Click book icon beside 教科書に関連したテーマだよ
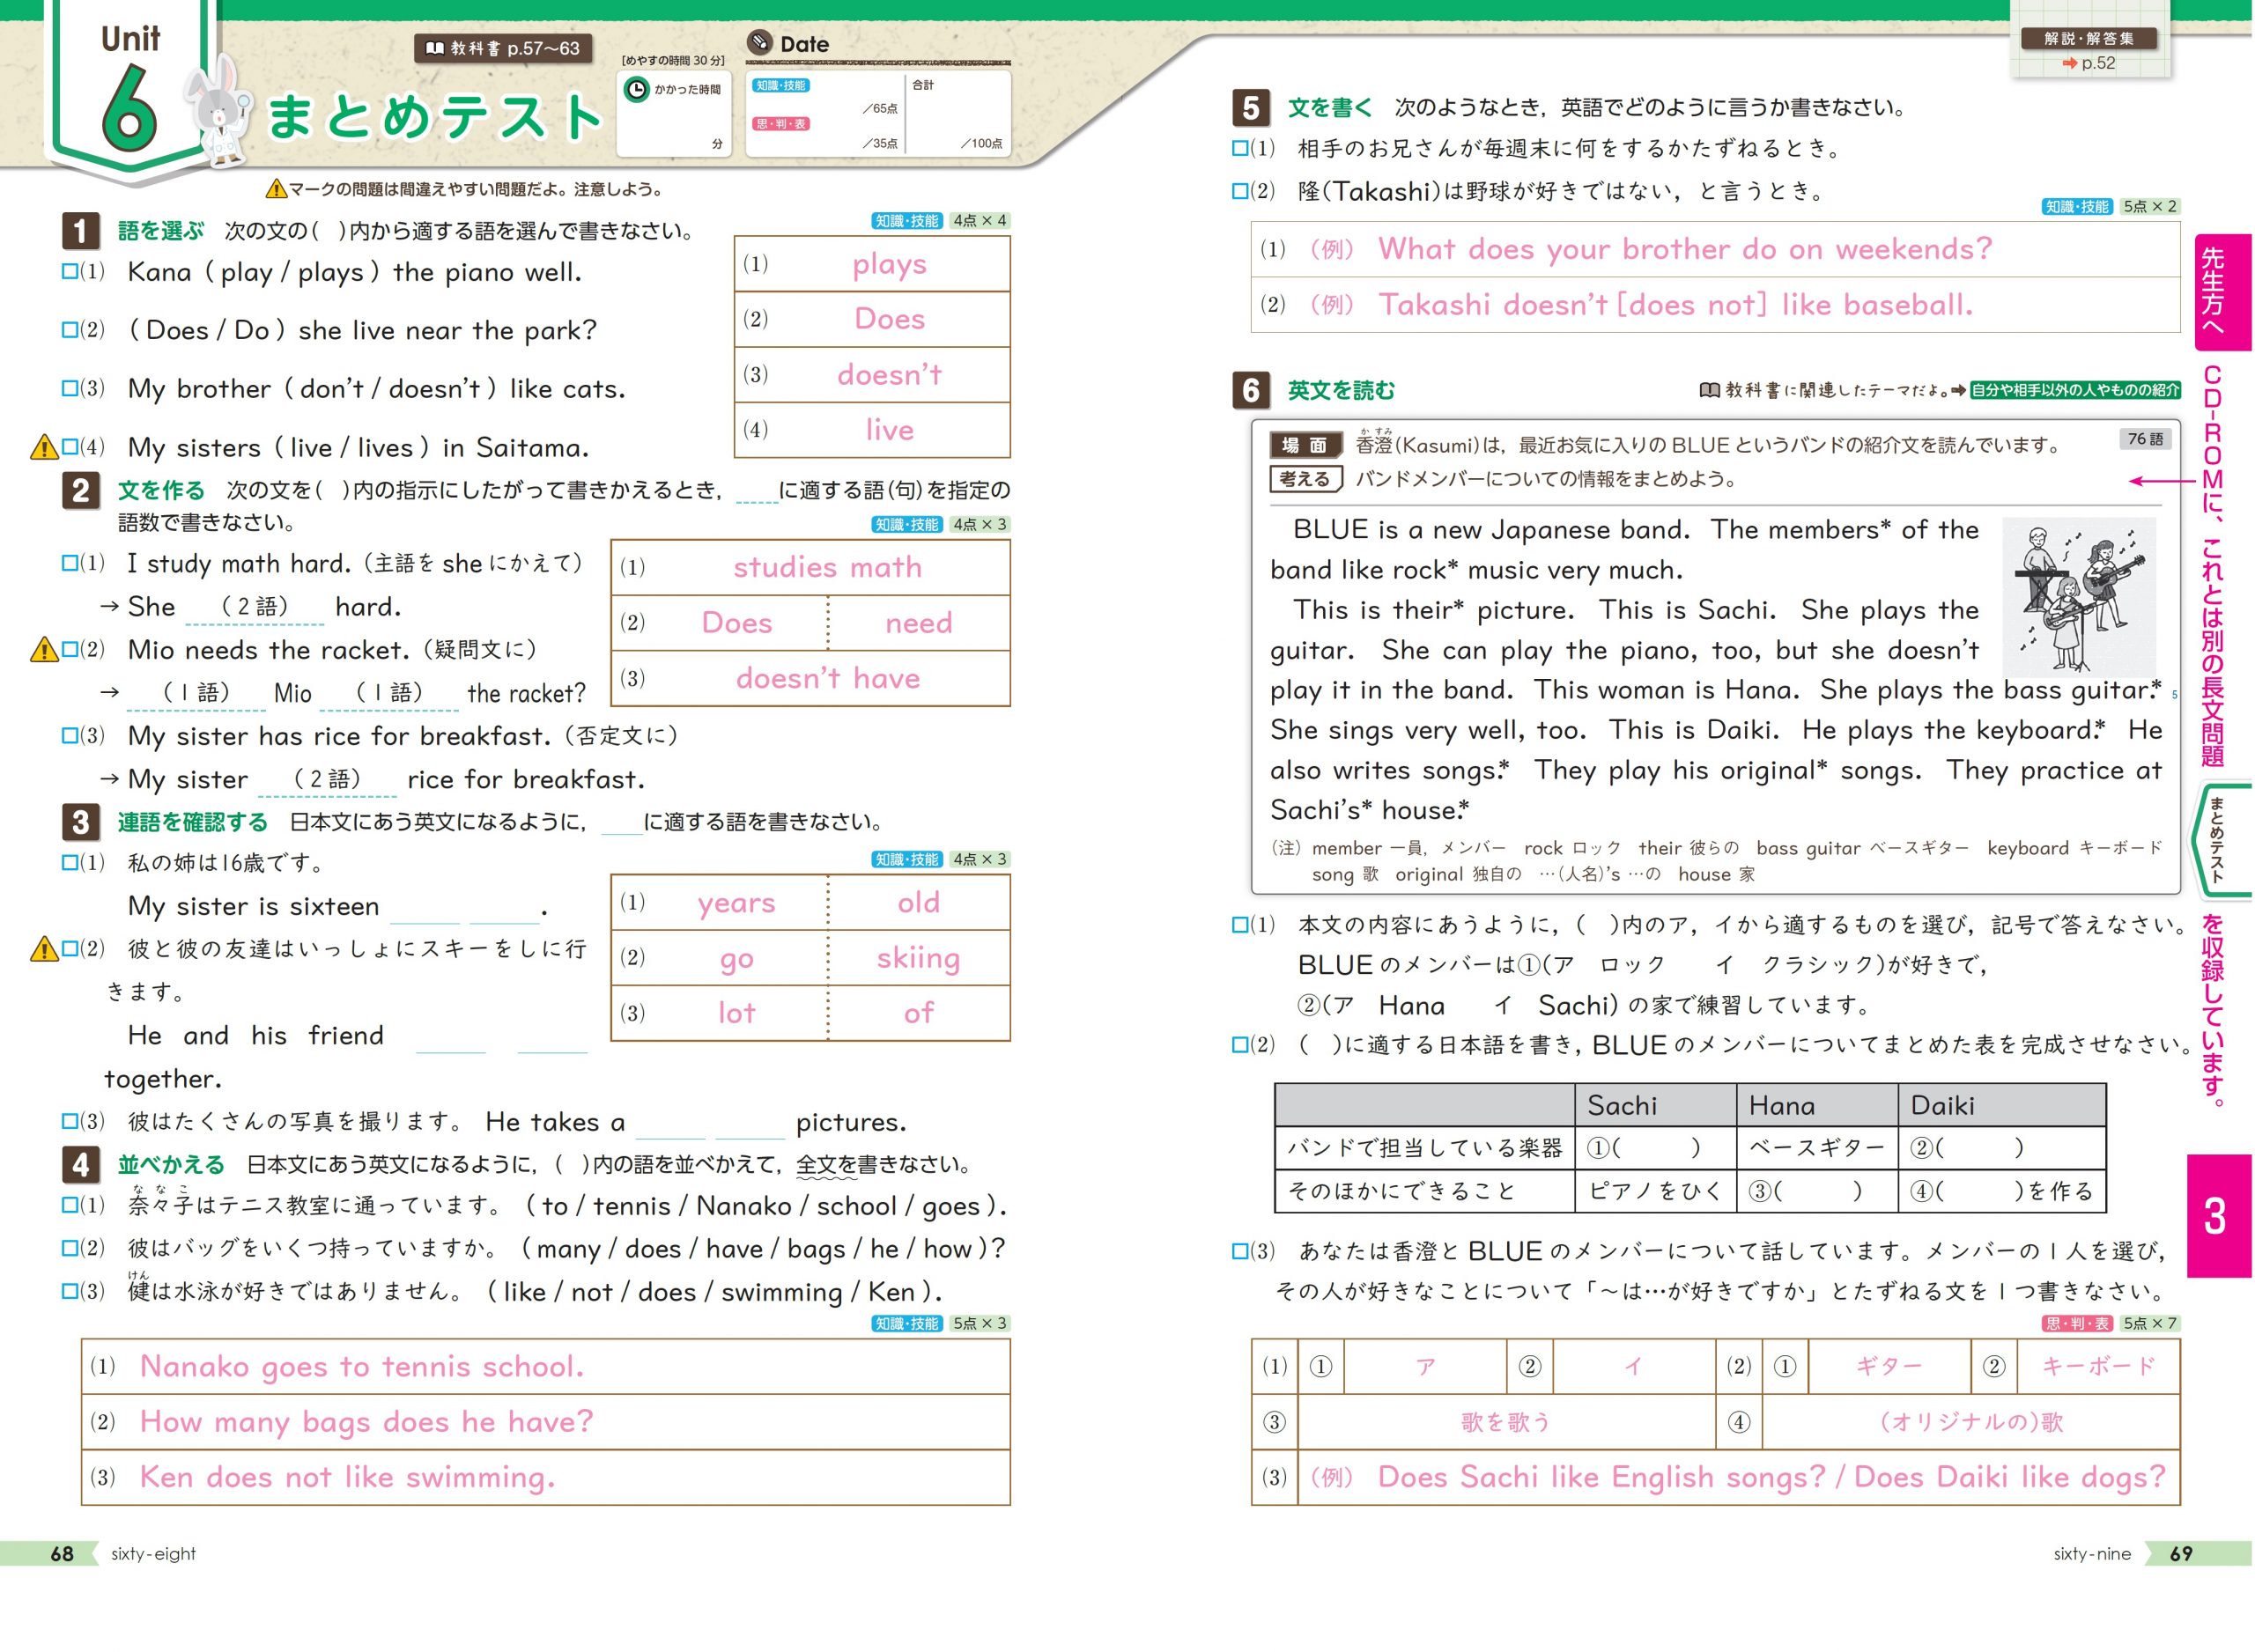The image size is (2255, 1652). coord(1709,390)
